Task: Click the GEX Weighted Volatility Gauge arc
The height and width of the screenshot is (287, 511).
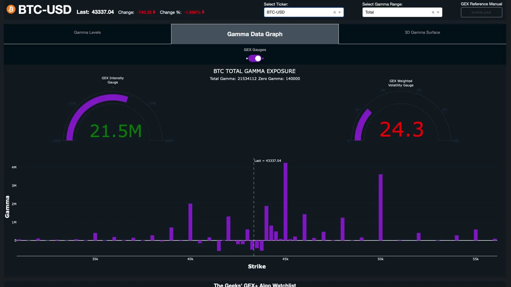Action: pyautogui.click(x=362, y=124)
